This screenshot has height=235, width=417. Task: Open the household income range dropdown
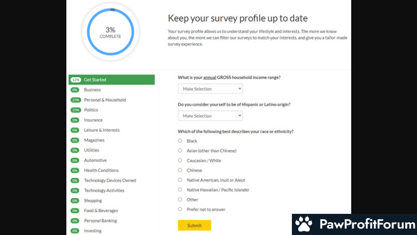point(210,89)
